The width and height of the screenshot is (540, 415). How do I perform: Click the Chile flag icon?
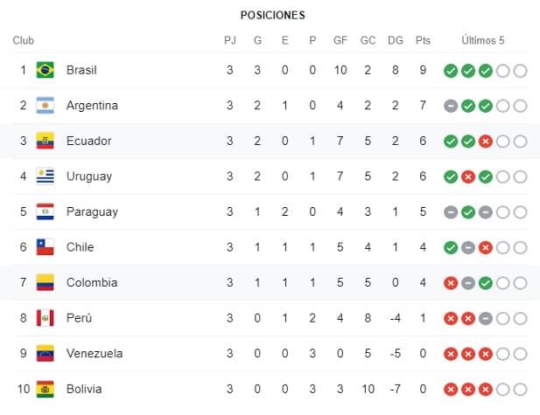click(45, 247)
